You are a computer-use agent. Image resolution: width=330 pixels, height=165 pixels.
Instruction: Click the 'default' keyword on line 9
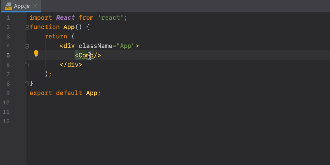[69, 93]
